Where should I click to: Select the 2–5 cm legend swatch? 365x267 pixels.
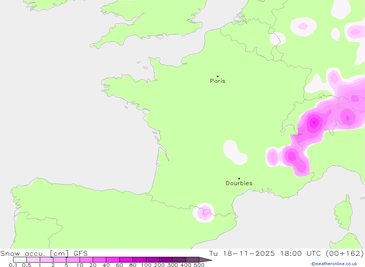click(60, 260)
